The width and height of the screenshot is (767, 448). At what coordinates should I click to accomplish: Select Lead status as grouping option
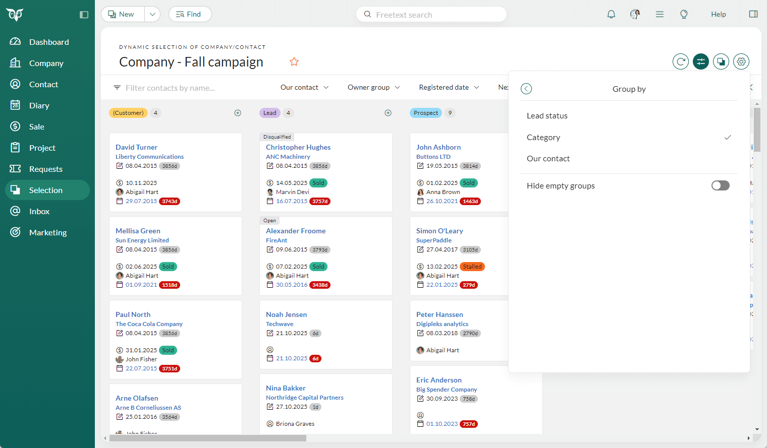point(547,115)
